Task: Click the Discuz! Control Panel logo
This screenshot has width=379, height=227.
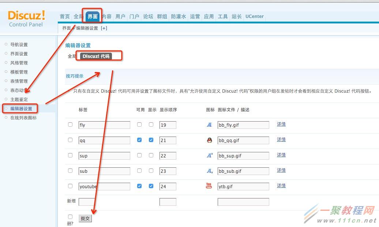Action: click(x=26, y=18)
